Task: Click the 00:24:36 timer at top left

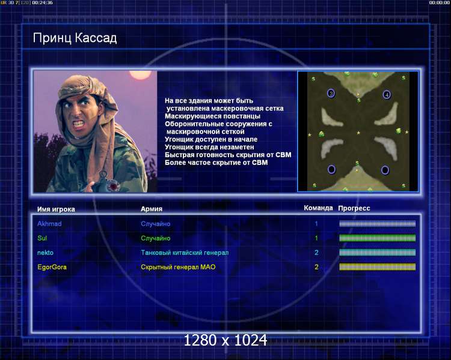Action: tap(42, 2)
